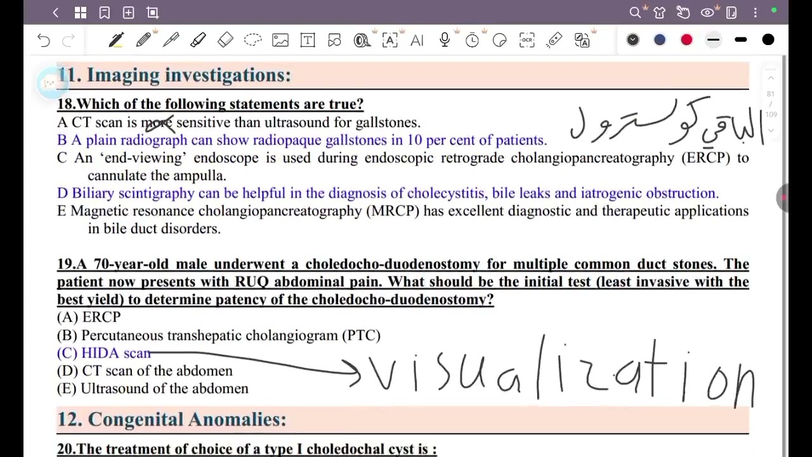Redo the last undone stroke
The image size is (812, 457).
(68, 41)
